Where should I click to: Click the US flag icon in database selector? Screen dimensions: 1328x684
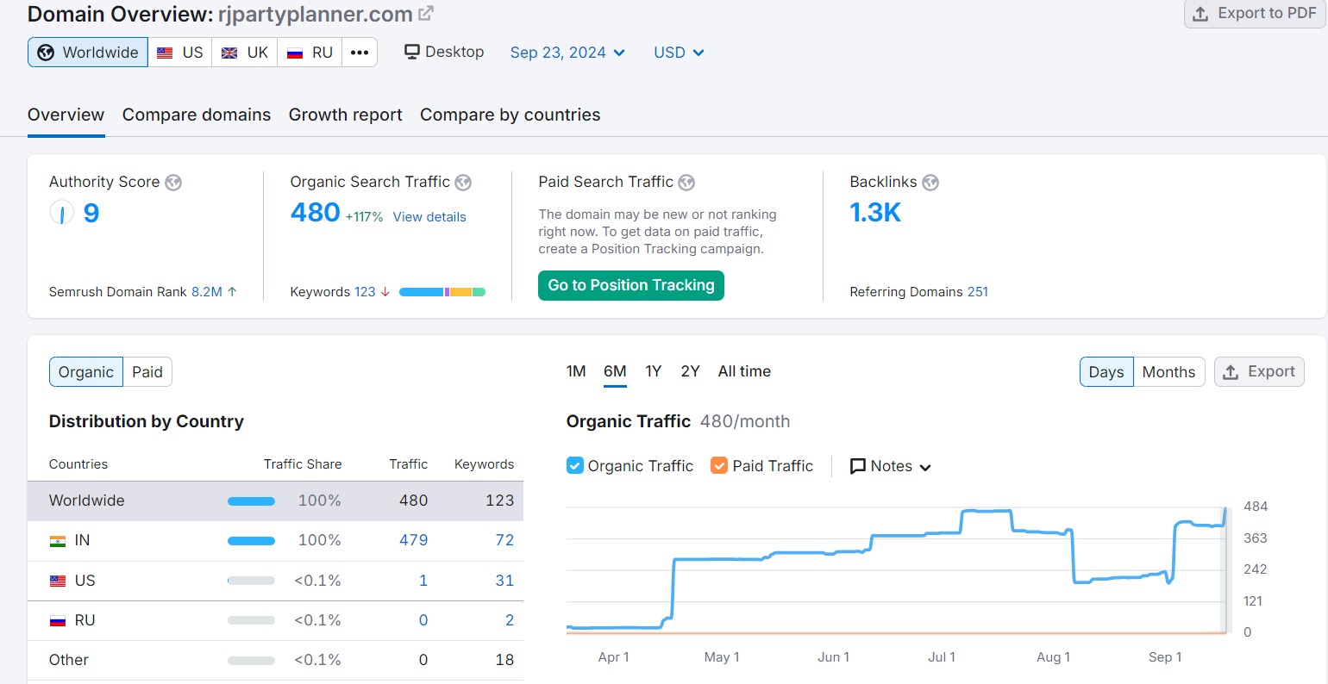pos(165,53)
